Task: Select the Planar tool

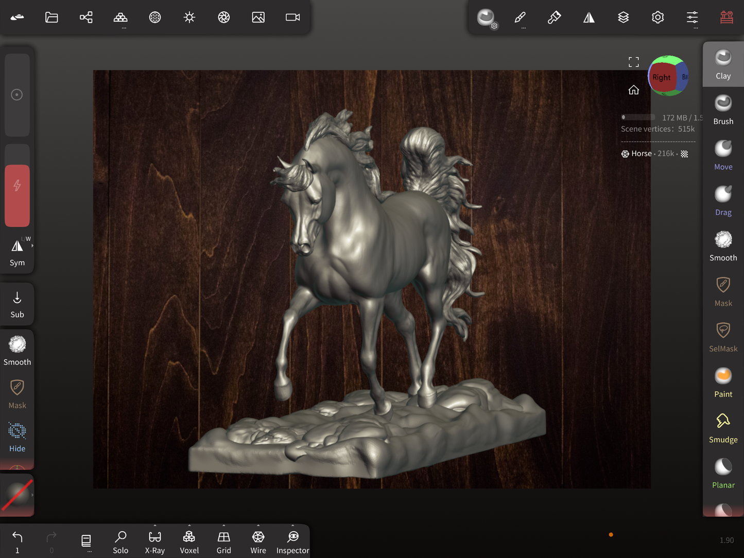Action: tap(723, 473)
